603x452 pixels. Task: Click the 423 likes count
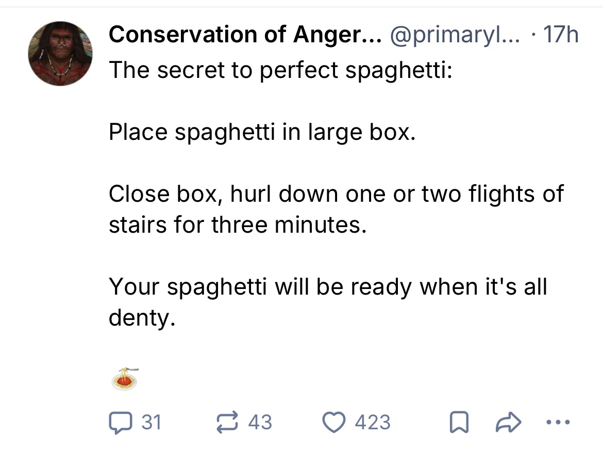pos(373,423)
